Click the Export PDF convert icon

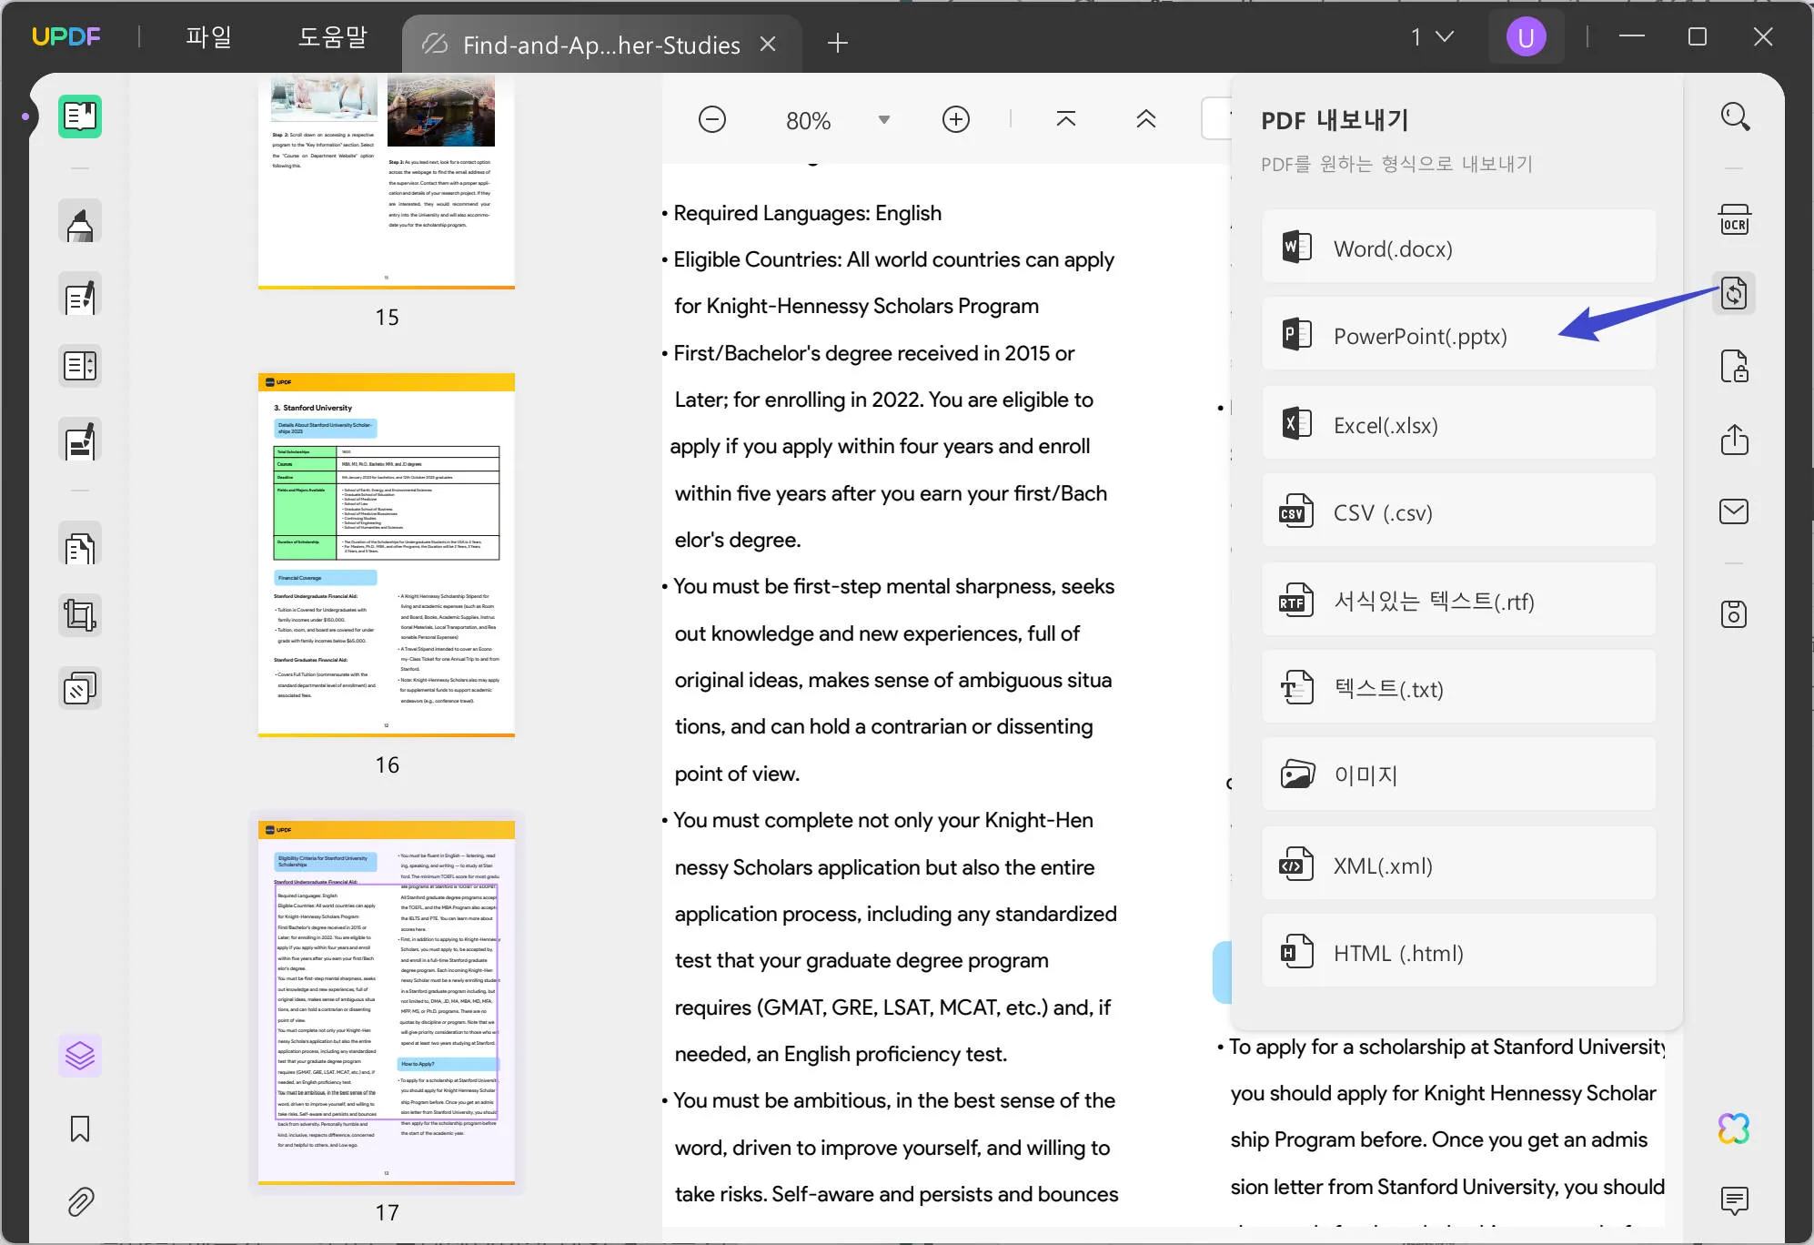click(x=1734, y=293)
